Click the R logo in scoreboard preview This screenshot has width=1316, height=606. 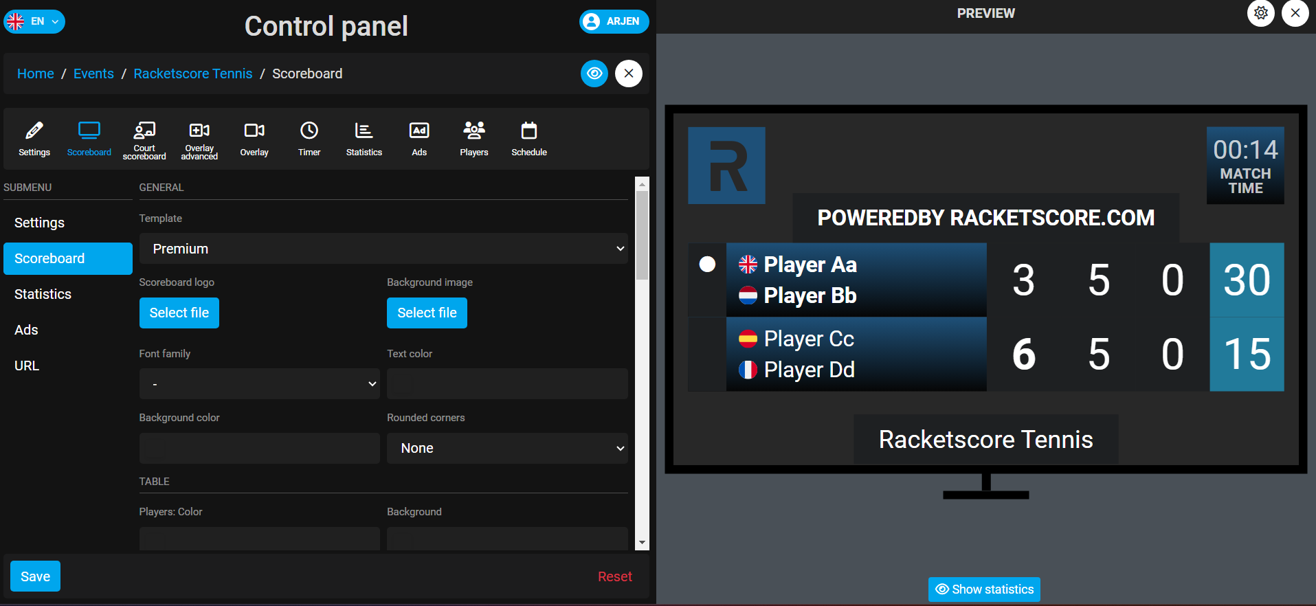point(726,166)
